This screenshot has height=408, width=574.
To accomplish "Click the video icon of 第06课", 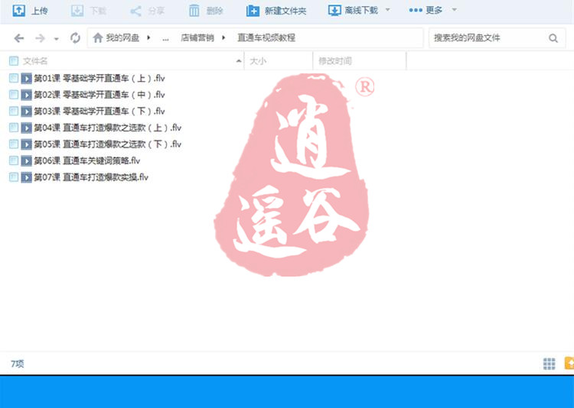I will [26, 161].
